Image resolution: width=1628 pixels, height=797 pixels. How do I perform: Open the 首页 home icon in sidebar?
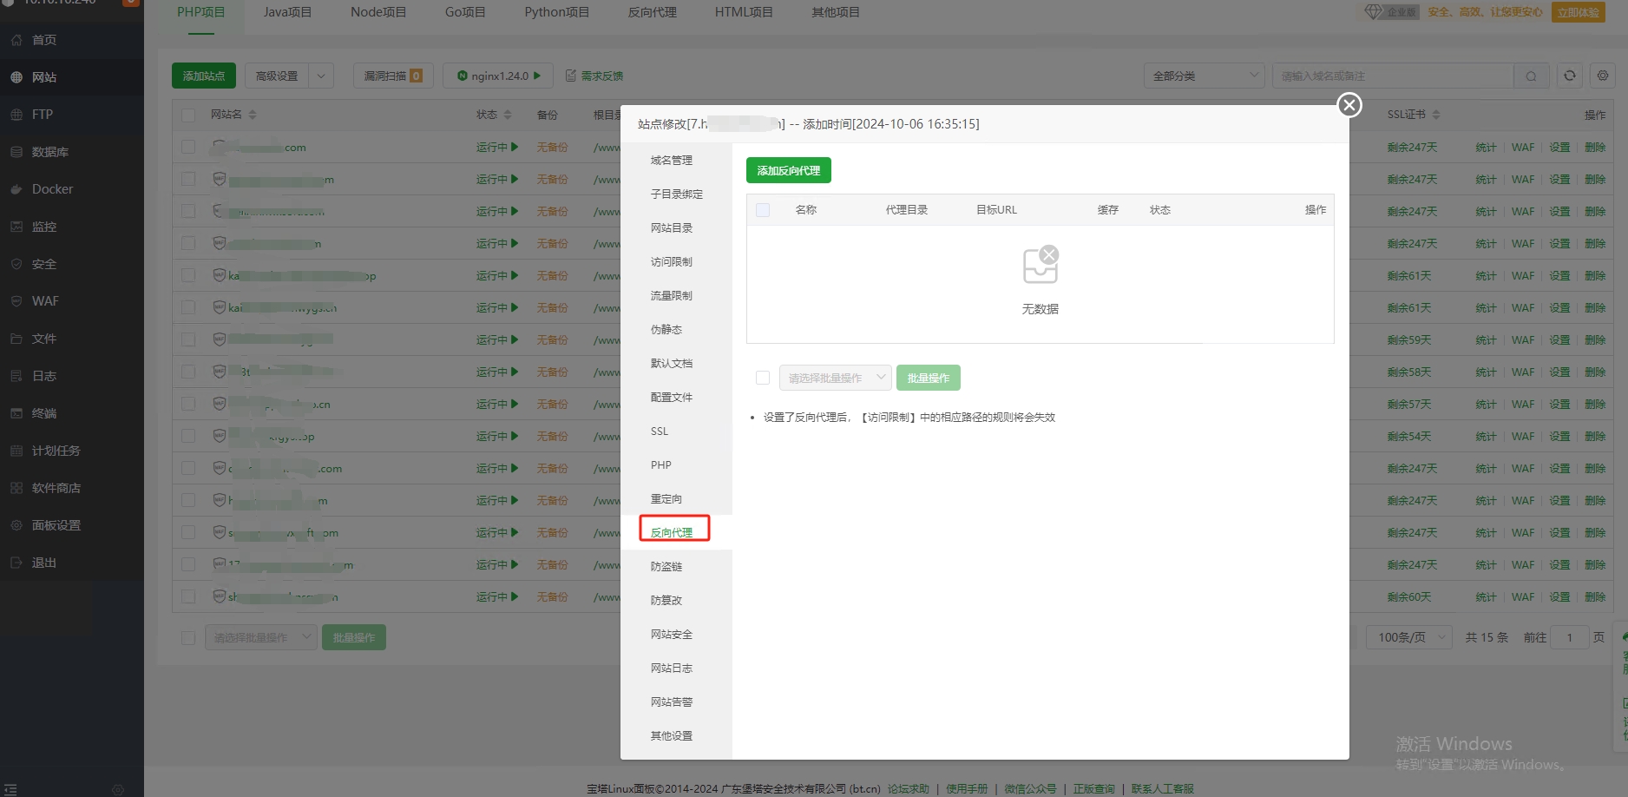click(x=16, y=40)
